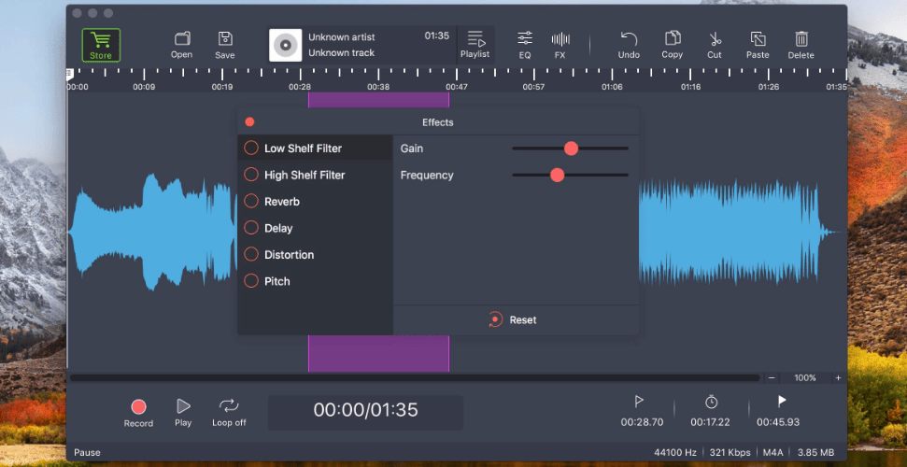Click the Gain slider handle
Screen dimensions: 907x467
point(571,149)
